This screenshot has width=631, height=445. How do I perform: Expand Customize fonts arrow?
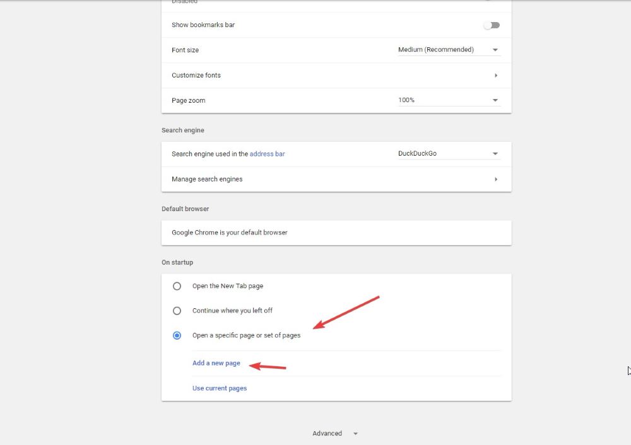496,76
